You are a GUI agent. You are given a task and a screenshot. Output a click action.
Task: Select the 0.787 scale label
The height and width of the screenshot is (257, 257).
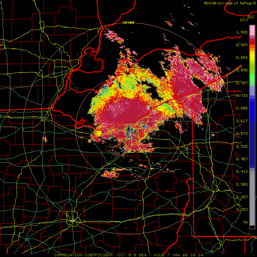pos(242,83)
